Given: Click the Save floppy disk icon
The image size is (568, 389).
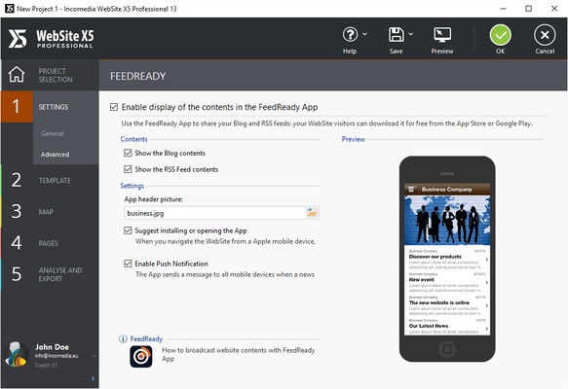Looking at the screenshot, I should [x=396, y=35].
